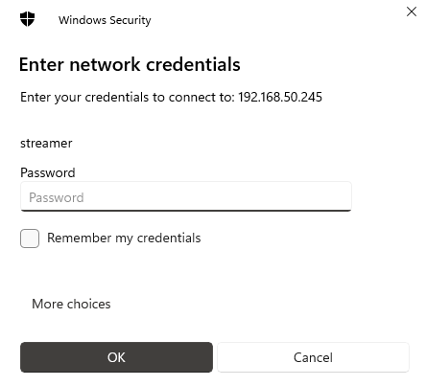426x386 pixels.
Task: Dismiss the prompt with Cancel
Action: pyautogui.click(x=313, y=357)
